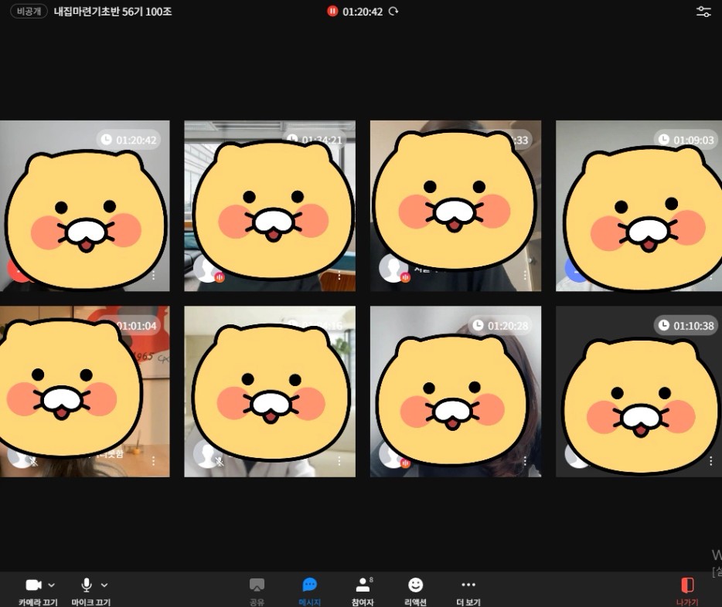The height and width of the screenshot is (607, 722).
Task: Open the 더 보기 more menu
Action: click(x=468, y=591)
